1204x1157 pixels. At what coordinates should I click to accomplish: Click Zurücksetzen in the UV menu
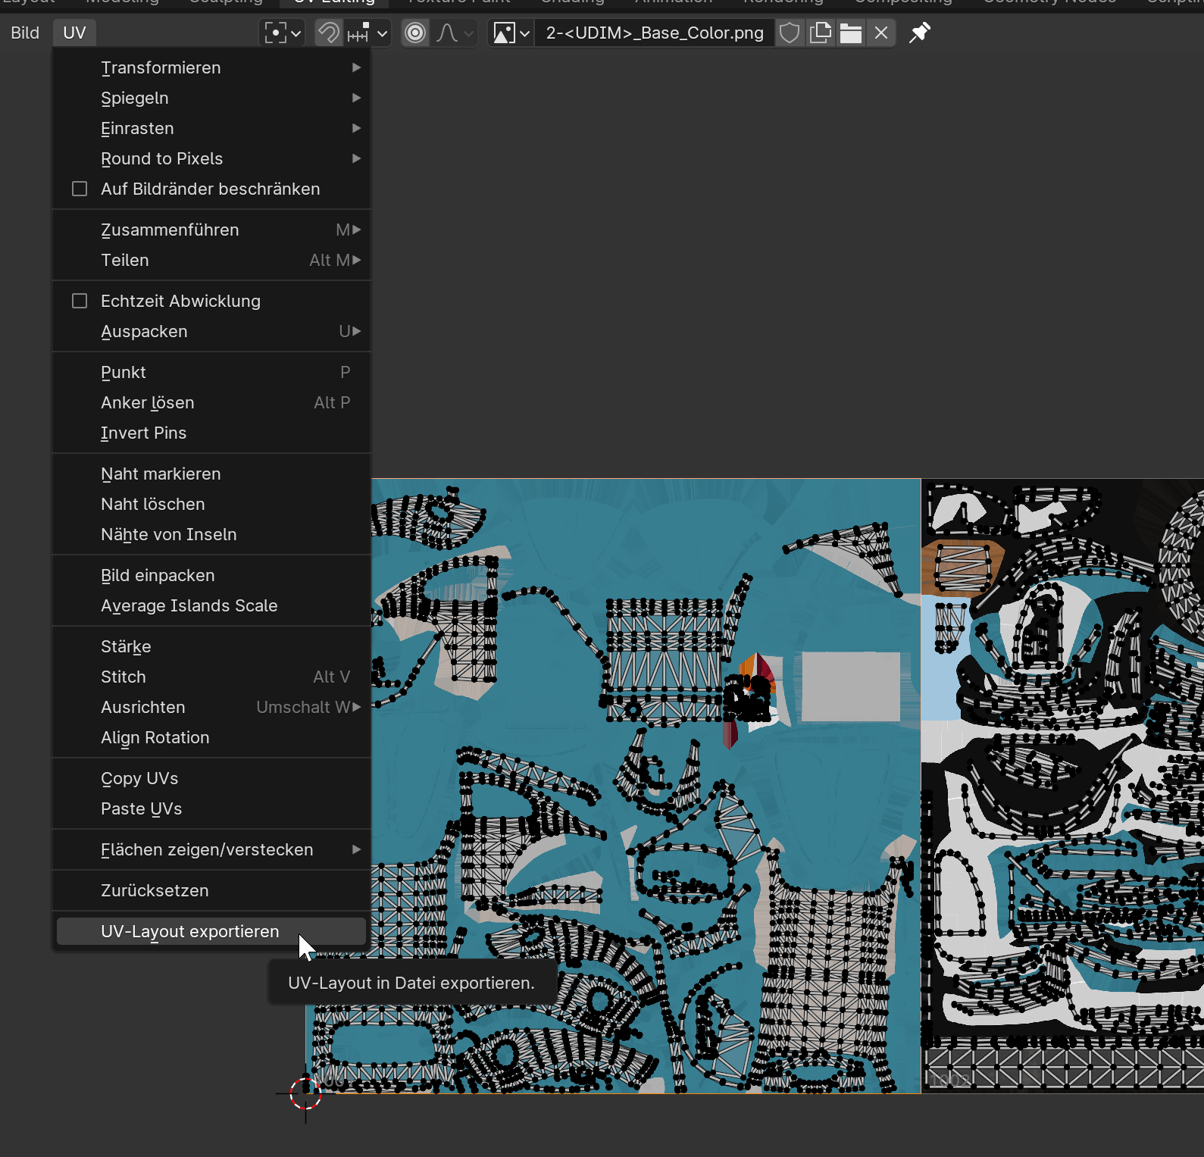coord(155,890)
